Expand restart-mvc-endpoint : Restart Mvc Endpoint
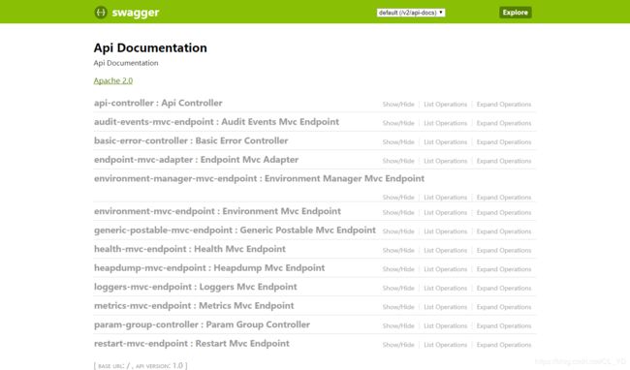The image size is (630, 370). pyautogui.click(x=192, y=344)
